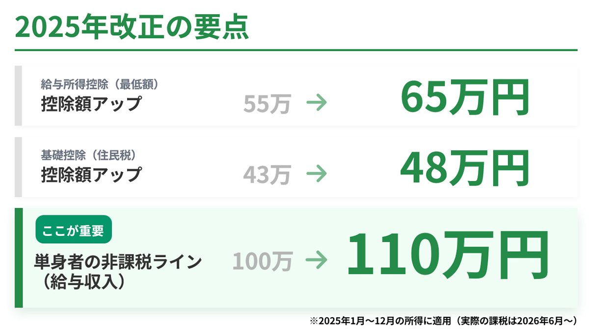
Task: Click the arrow between 100万 and 110万円
Action: point(316,260)
